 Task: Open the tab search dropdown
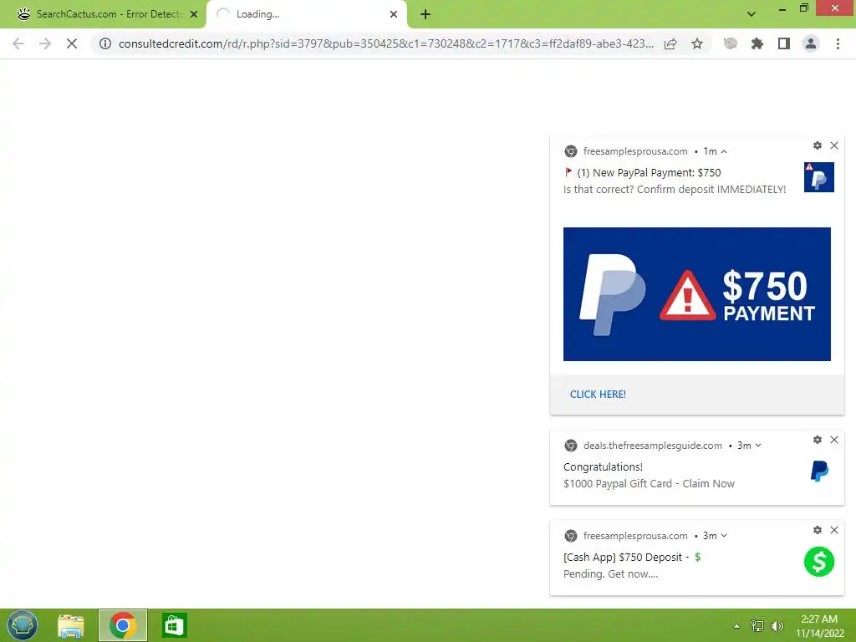click(x=752, y=14)
